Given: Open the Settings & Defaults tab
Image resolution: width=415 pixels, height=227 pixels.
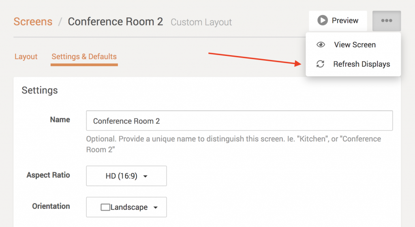Looking at the screenshot, I should point(84,57).
